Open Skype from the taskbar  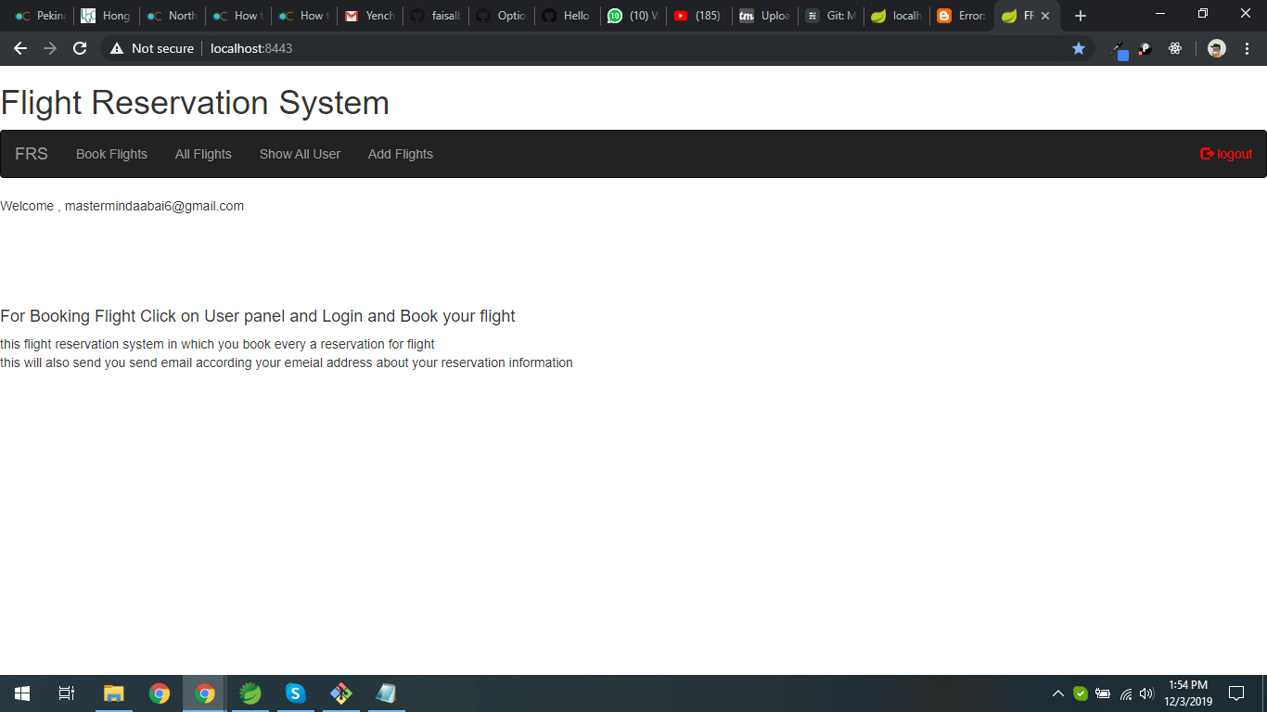pos(295,693)
